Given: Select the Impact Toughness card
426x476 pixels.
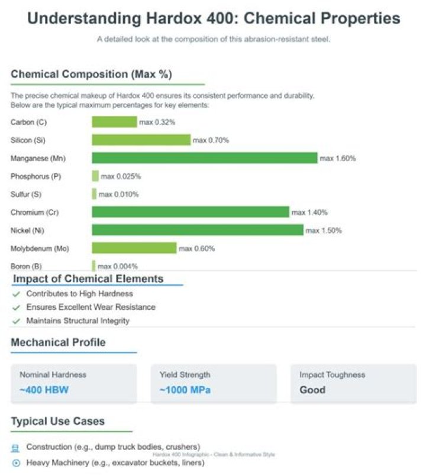Looking at the screenshot, I should click(354, 384).
